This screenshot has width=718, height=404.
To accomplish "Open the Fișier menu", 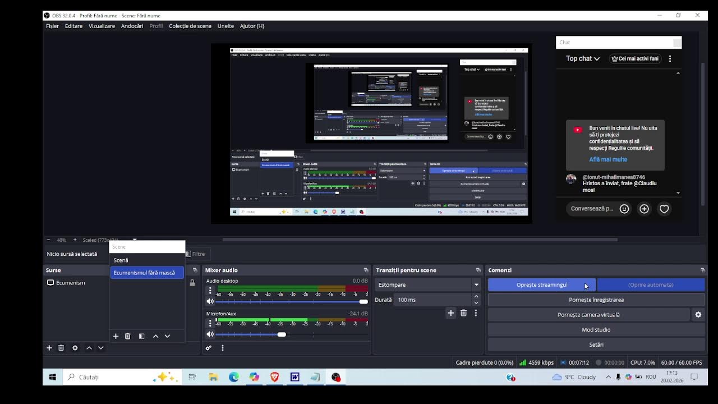I will [x=52, y=26].
